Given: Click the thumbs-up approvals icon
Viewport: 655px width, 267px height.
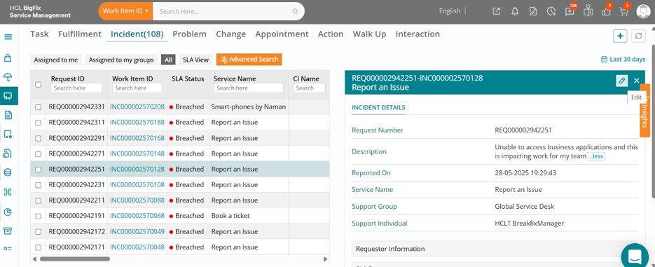Looking at the screenshot, I should 606,11.
